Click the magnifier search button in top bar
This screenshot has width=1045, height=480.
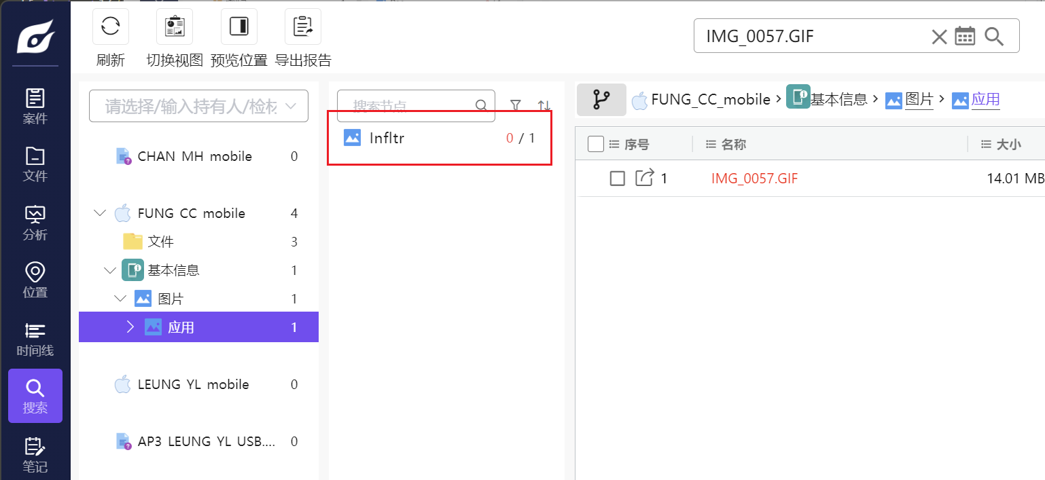click(x=994, y=37)
